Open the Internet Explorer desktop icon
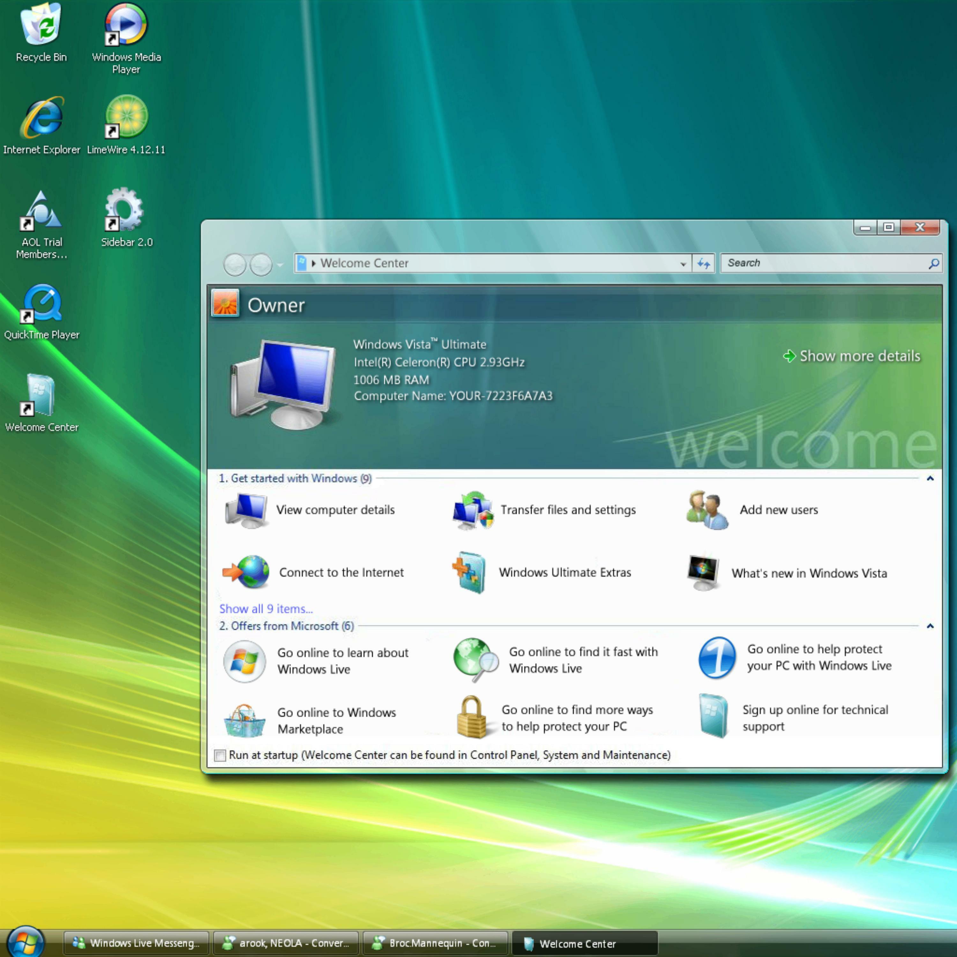Image resolution: width=957 pixels, height=957 pixels. click(41, 126)
